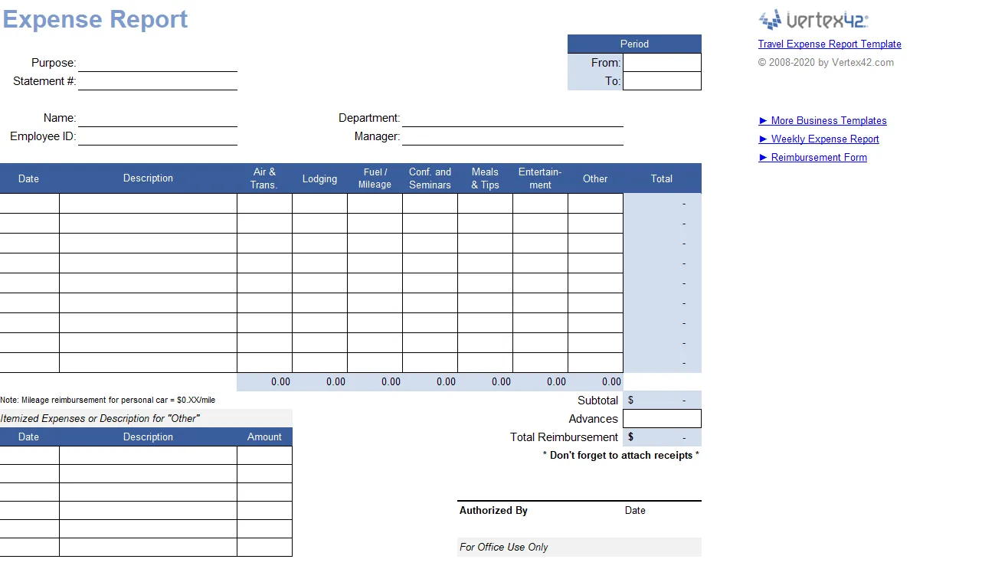The width and height of the screenshot is (995, 569).
Task: Open the Travel Expense Report Template link
Action: tap(830, 44)
